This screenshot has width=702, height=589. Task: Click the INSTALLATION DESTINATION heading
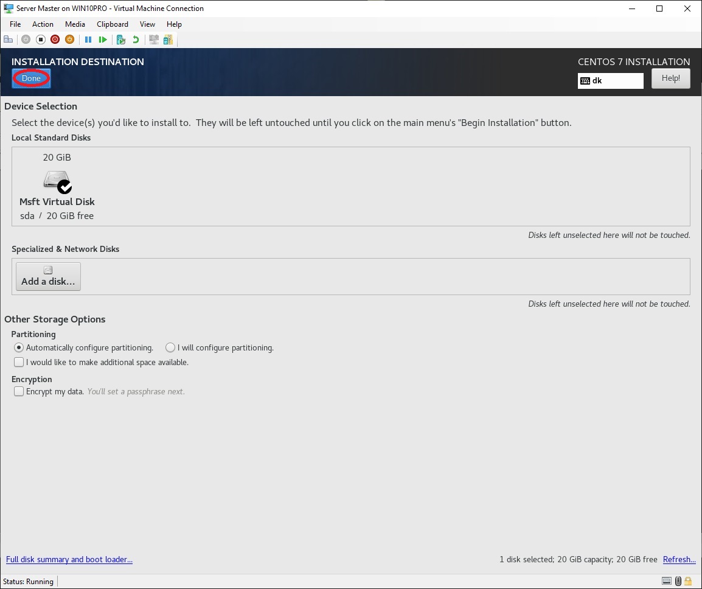[78, 62]
